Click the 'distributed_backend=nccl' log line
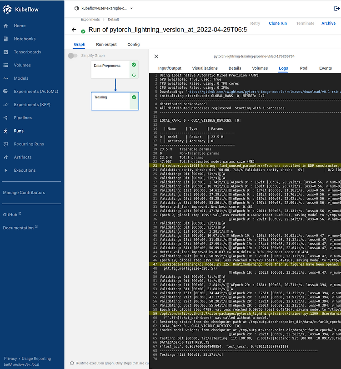The width and height of the screenshot is (341, 369). click(183, 104)
